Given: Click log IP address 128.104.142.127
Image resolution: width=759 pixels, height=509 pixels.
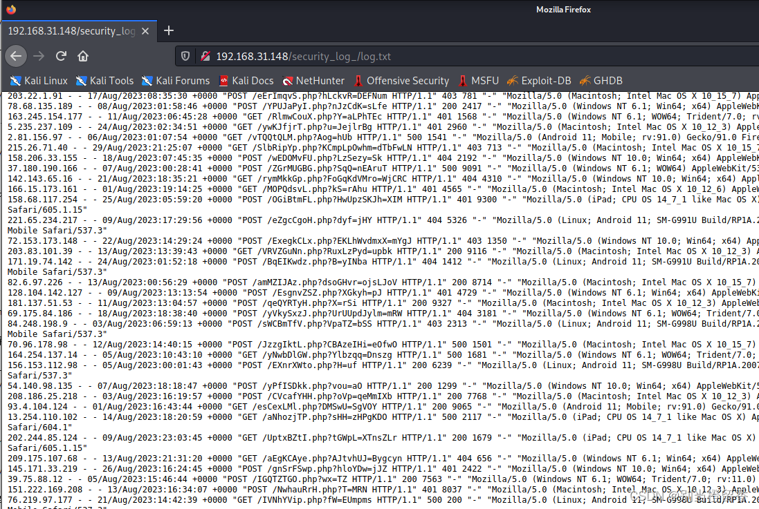Looking at the screenshot, I should pos(44,293).
